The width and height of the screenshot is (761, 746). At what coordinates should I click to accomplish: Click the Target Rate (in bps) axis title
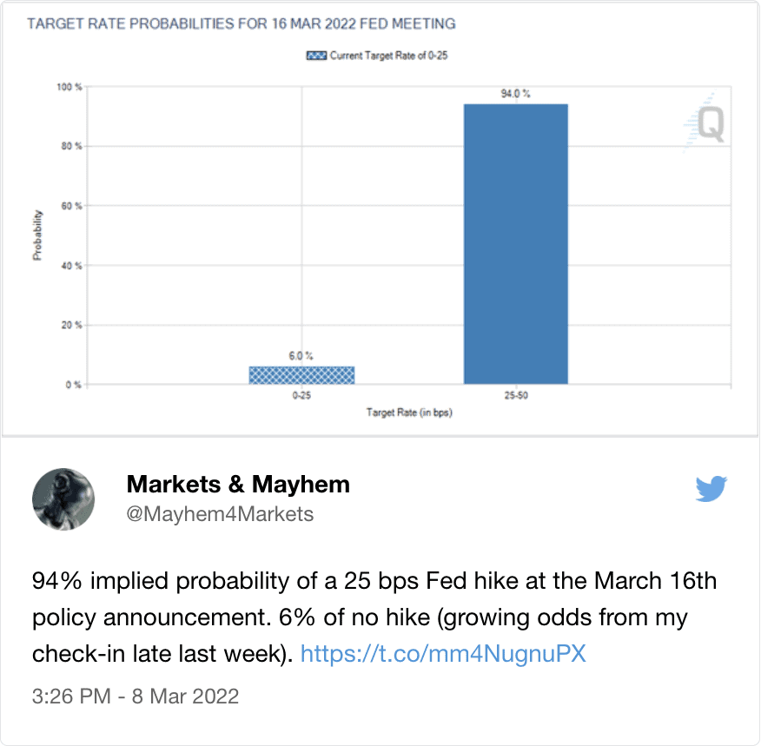click(x=409, y=413)
